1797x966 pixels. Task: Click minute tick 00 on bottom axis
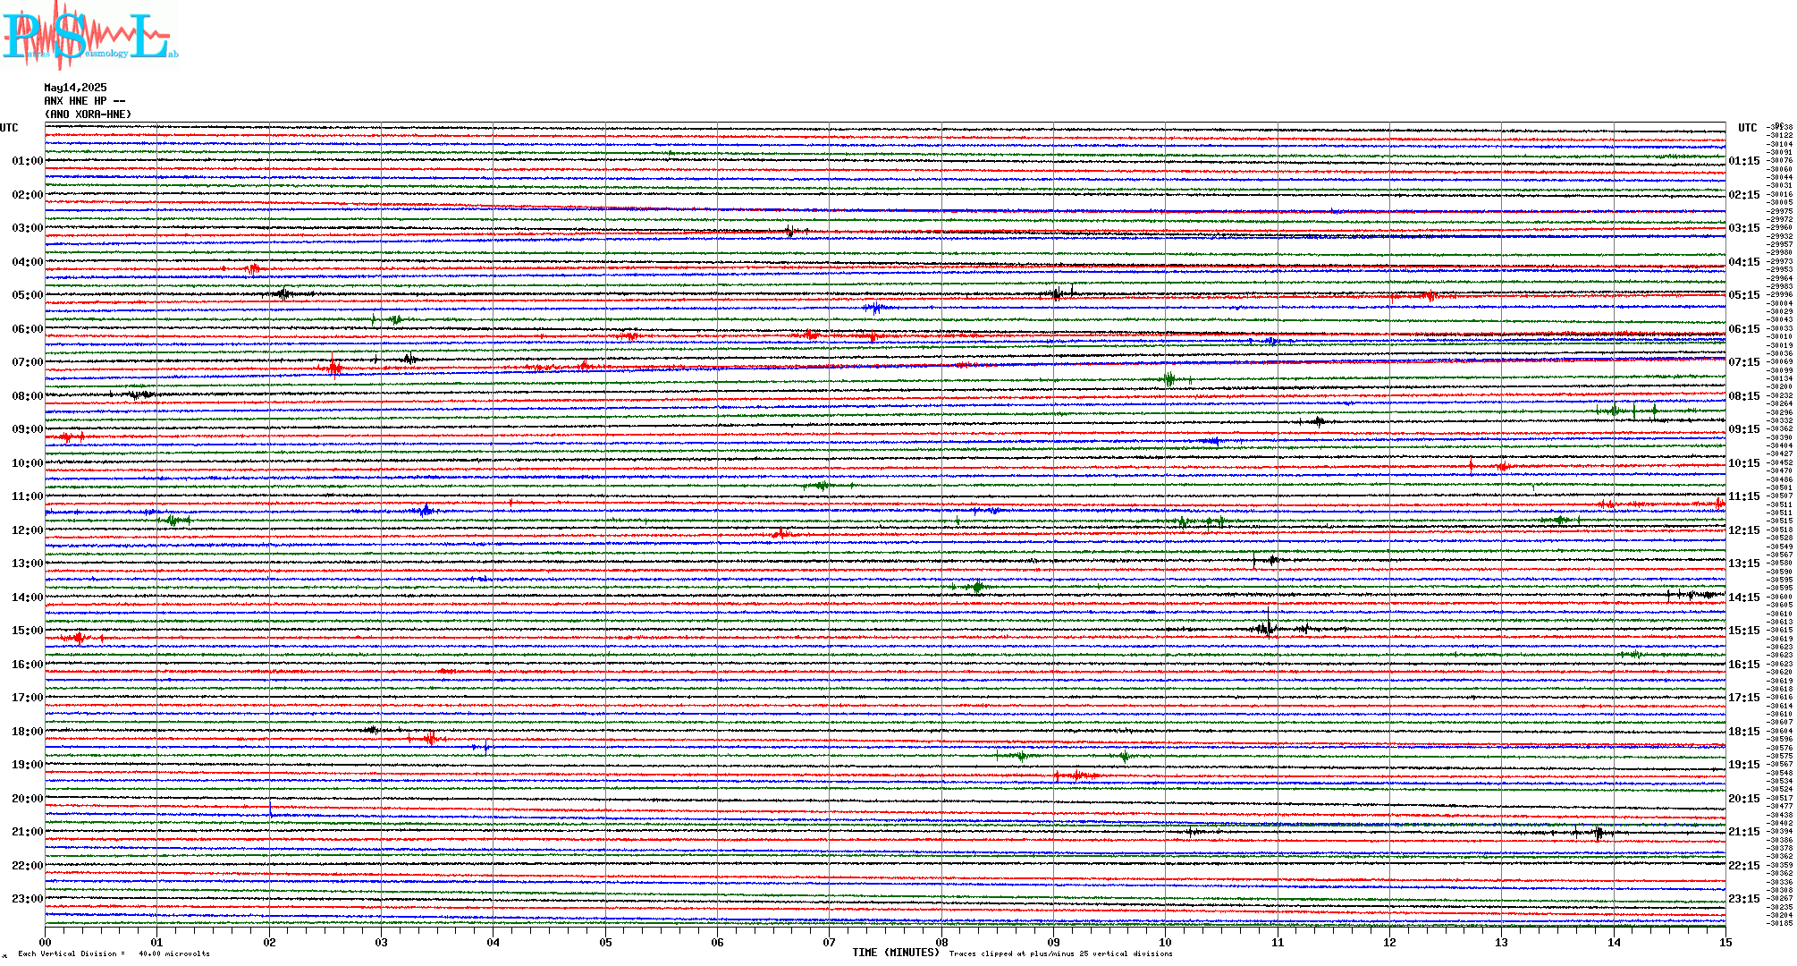[46, 942]
